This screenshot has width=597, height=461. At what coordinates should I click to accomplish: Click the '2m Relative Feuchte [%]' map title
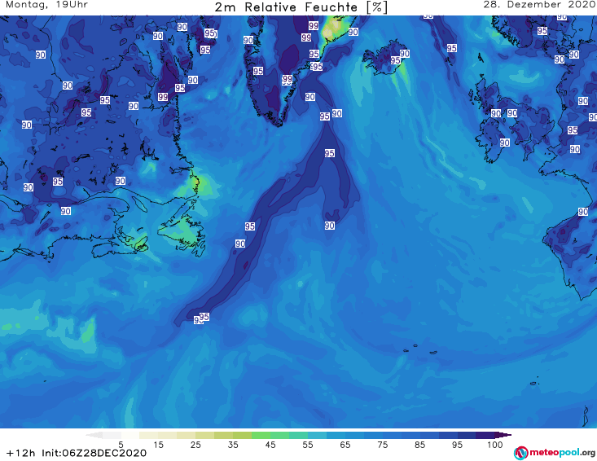click(301, 7)
